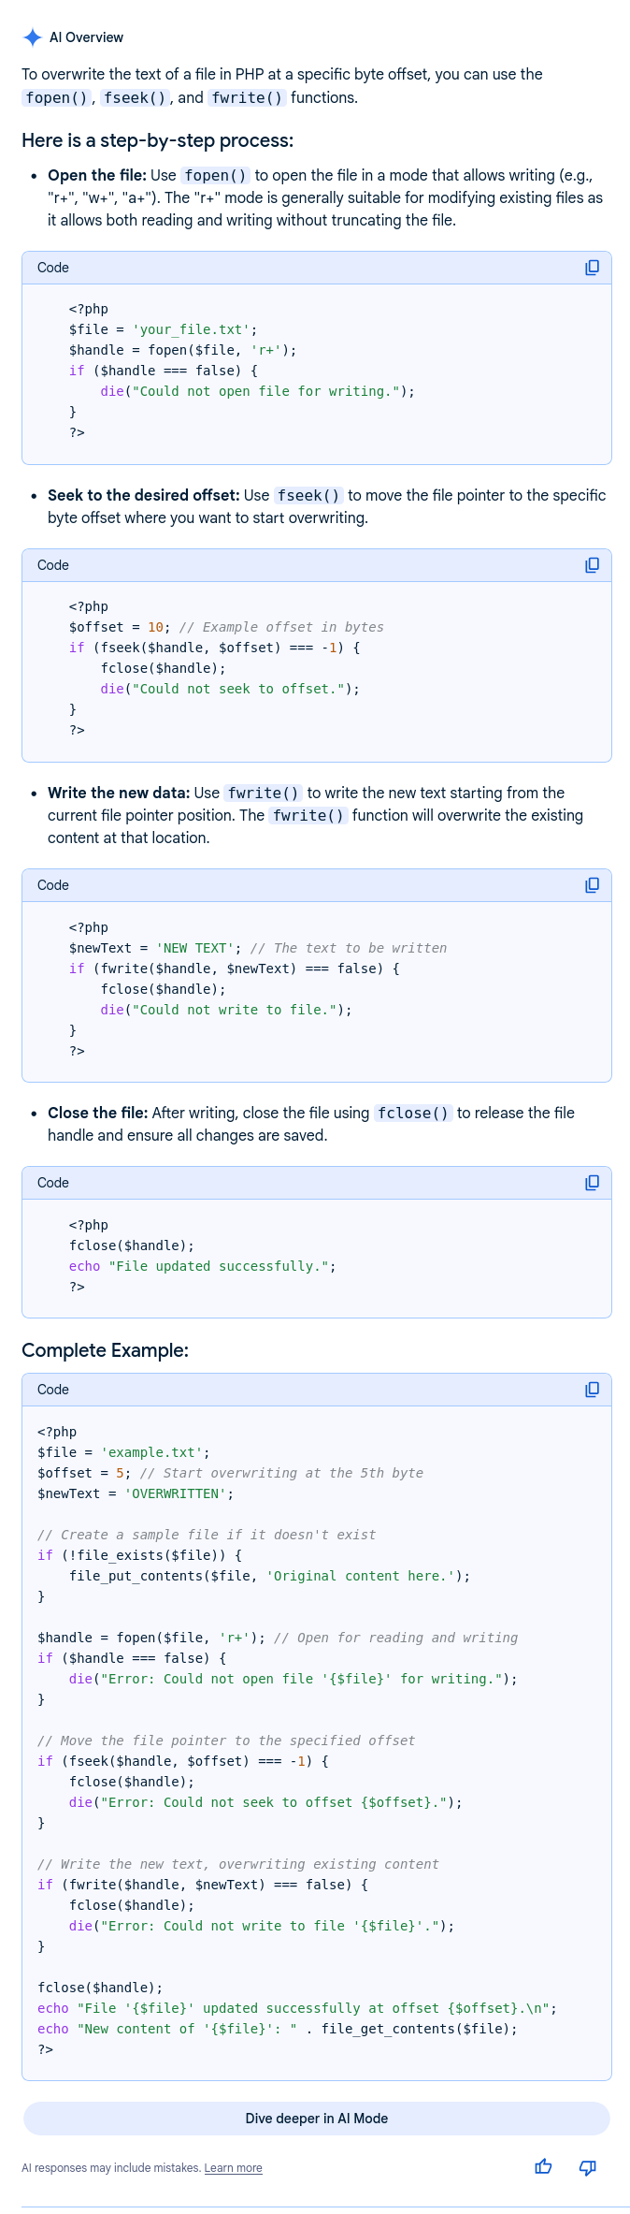
Task: Give the AI response a thumbs up
Action: pyautogui.click(x=543, y=2166)
